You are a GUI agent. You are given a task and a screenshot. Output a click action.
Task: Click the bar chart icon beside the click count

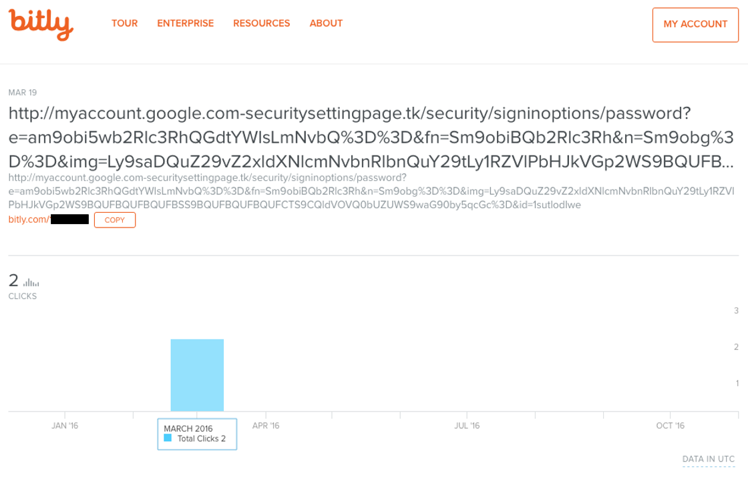(29, 281)
